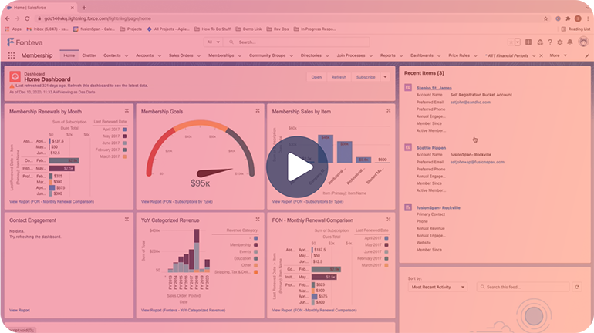Expand the Membership Renewals by Month chart

coord(127,111)
